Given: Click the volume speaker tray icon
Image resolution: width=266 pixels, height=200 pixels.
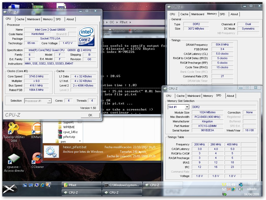Looking at the screenshot, I should (241, 189).
